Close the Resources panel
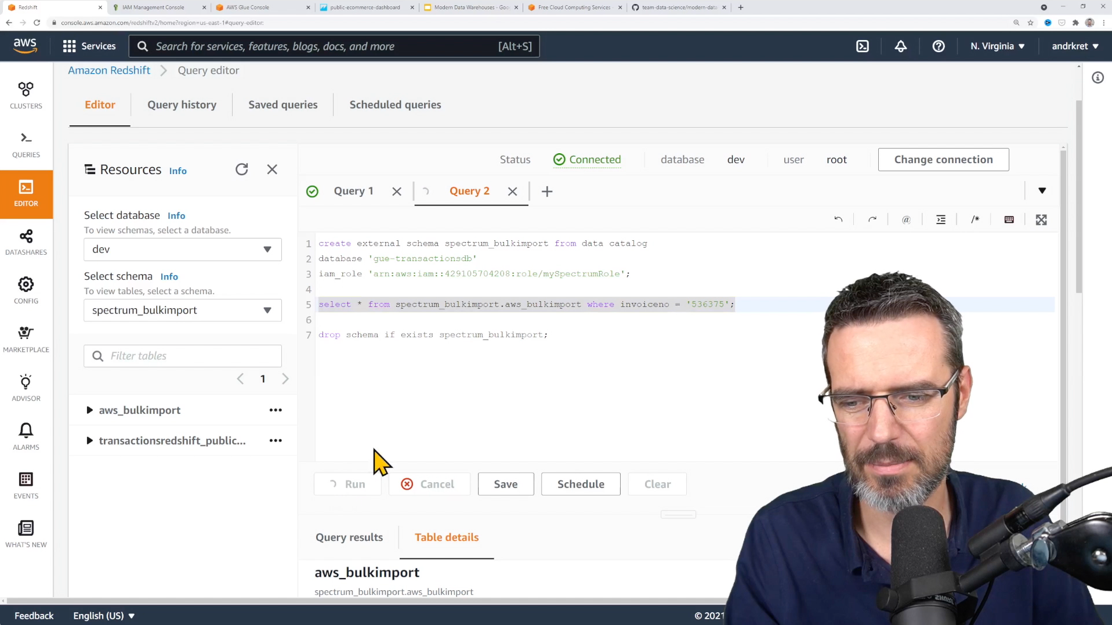The image size is (1112, 625). [272, 169]
